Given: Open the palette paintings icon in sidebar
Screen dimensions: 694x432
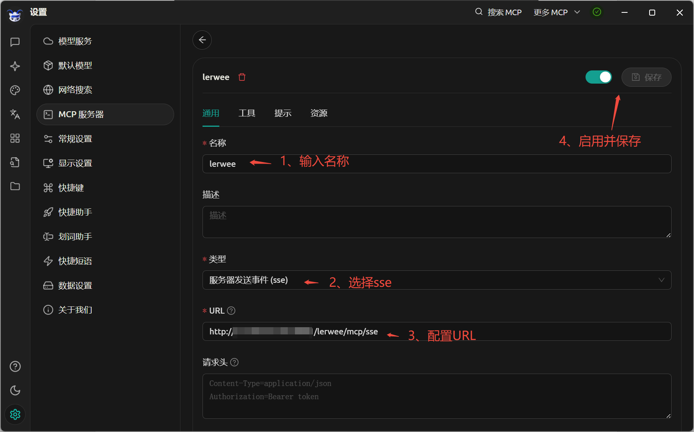Looking at the screenshot, I should [x=15, y=90].
